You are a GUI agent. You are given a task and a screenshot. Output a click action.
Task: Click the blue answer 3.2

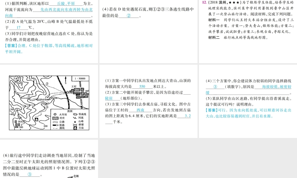click(x=188, y=116)
